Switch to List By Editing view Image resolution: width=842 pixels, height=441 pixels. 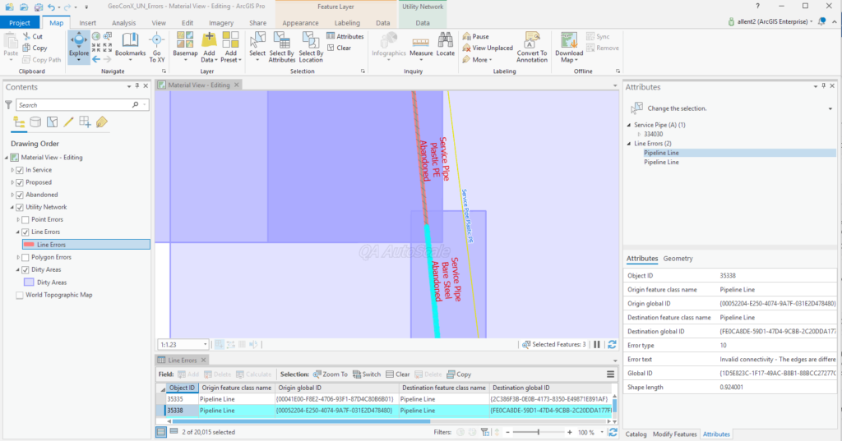click(68, 122)
